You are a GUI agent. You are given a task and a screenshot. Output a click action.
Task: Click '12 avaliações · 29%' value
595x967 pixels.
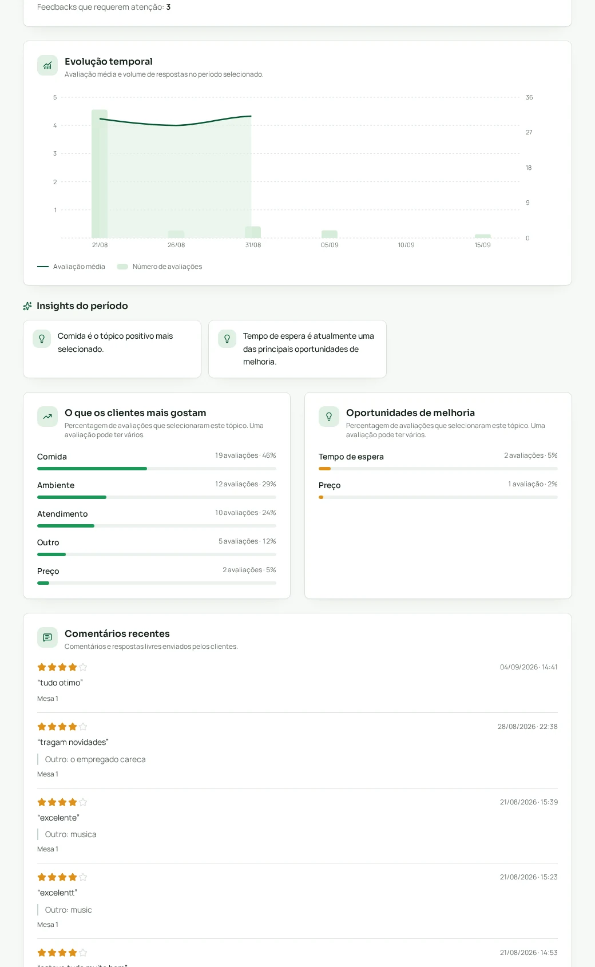(x=245, y=484)
